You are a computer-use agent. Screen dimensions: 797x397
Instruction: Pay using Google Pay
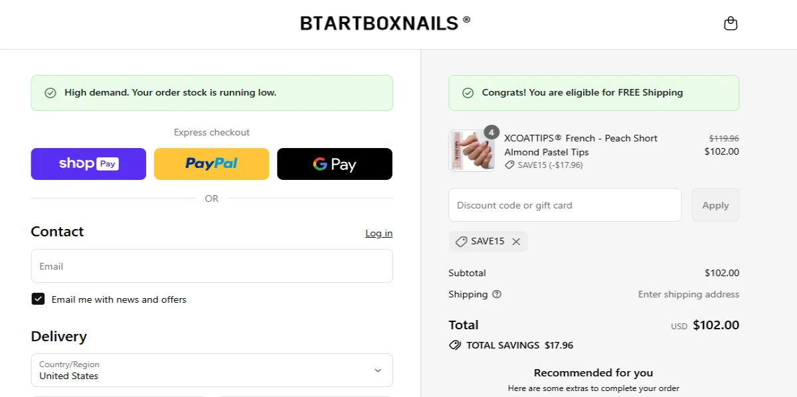coord(334,164)
